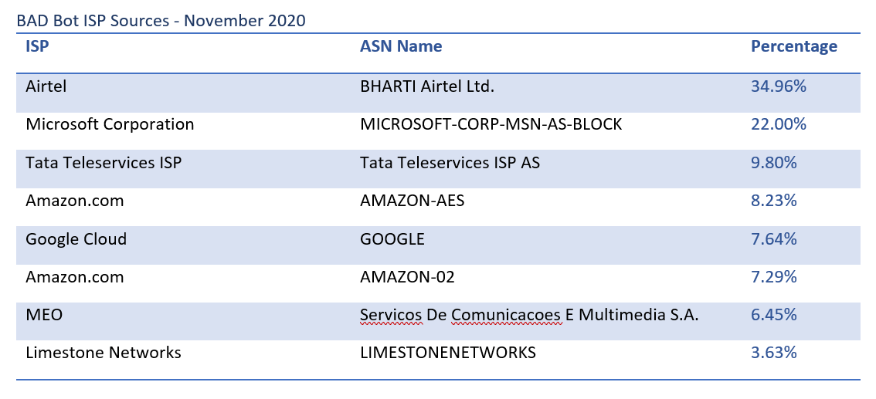Select the 3.63% percentage value
The image size is (876, 399).
tap(774, 353)
